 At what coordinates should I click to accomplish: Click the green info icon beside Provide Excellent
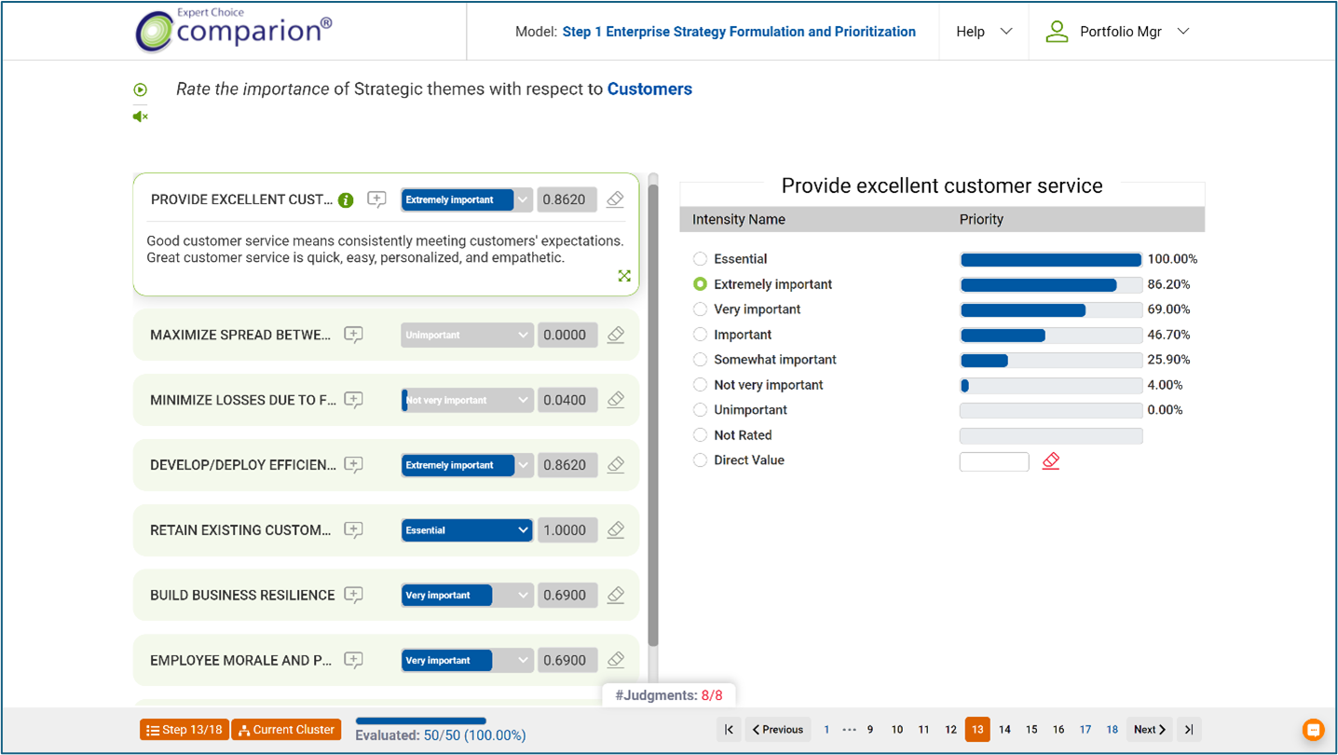(x=346, y=200)
